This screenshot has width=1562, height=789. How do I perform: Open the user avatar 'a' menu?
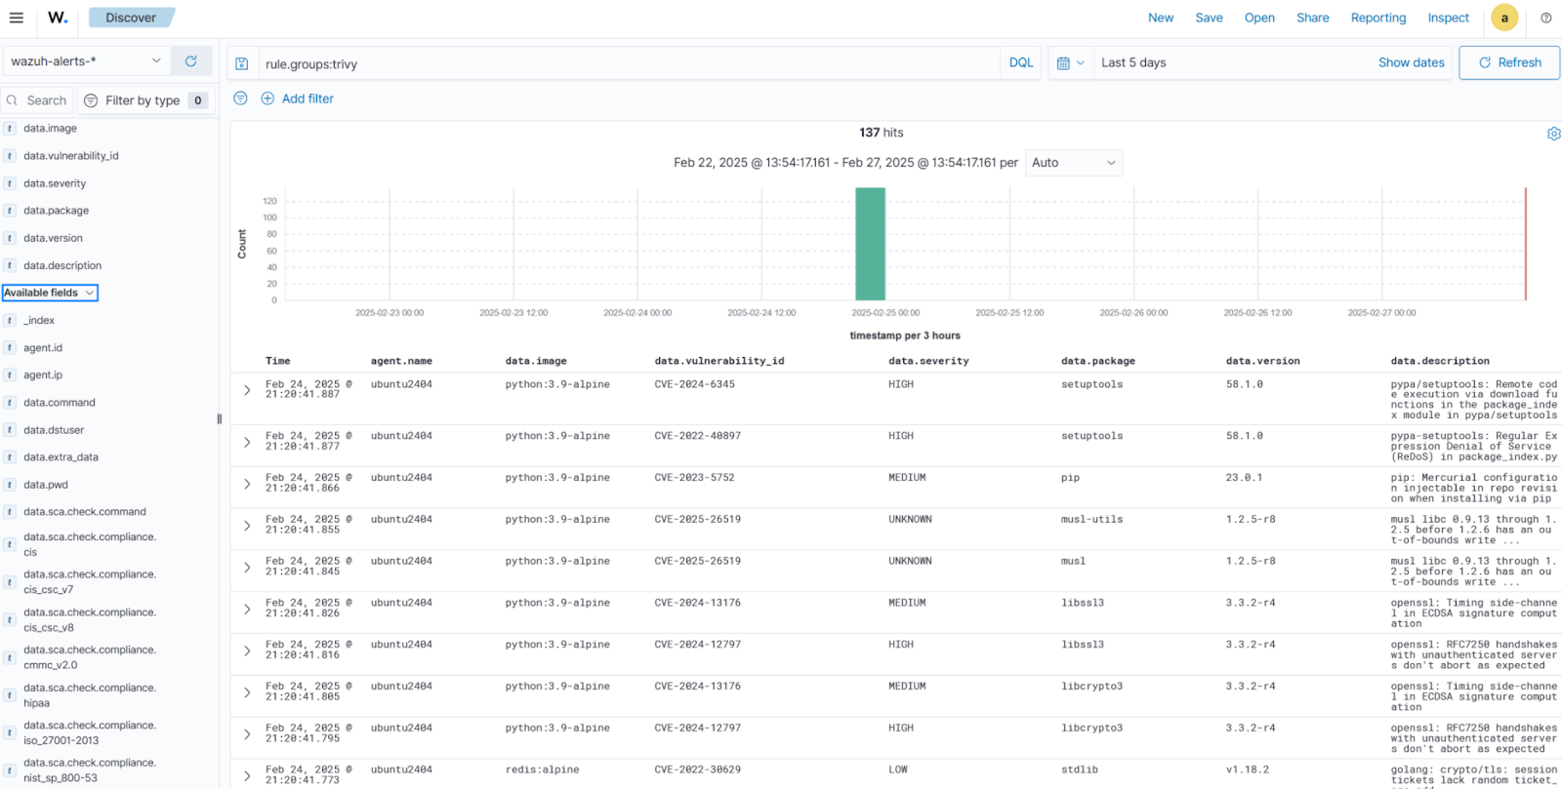(x=1504, y=18)
